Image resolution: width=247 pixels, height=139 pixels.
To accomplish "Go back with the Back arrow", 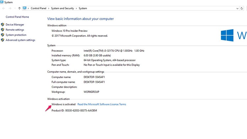I will [4, 8].
